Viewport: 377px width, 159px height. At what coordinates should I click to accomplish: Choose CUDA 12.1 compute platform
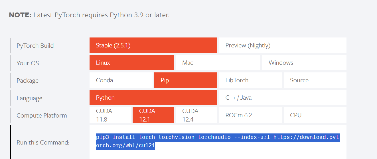(153, 115)
